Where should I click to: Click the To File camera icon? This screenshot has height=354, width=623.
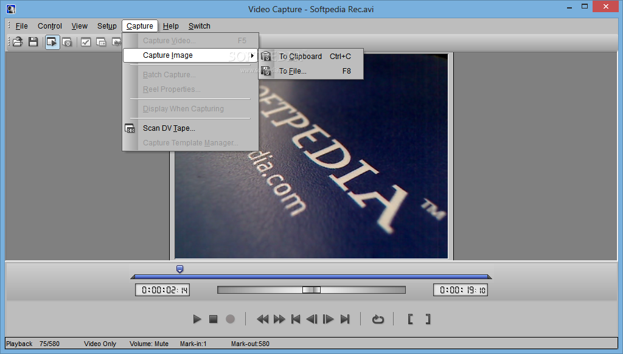(266, 71)
